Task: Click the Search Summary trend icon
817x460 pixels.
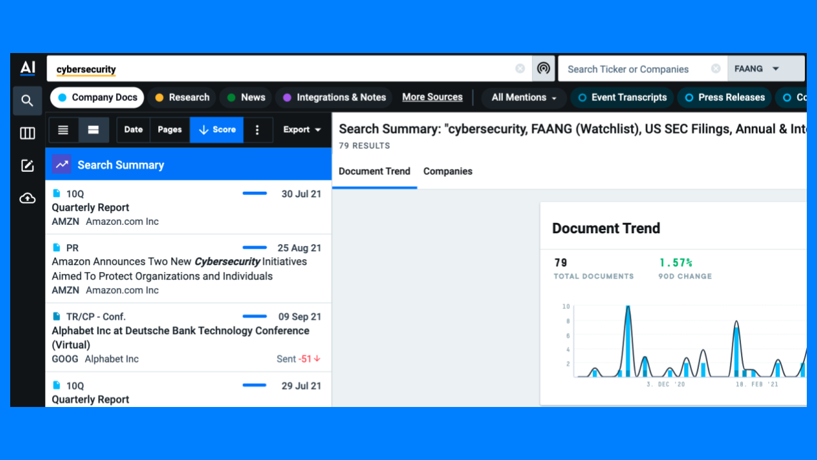Action: [x=62, y=165]
